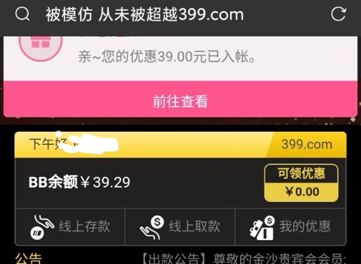The width and height of the screenshot is (361, 264).
Task: Open 线上存款 online deposit
Action: [70, 227]
